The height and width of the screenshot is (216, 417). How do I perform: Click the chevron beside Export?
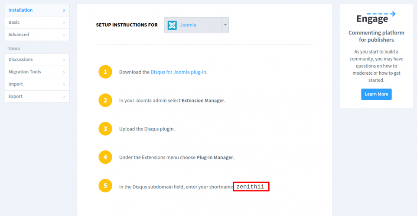coord(64,97)
